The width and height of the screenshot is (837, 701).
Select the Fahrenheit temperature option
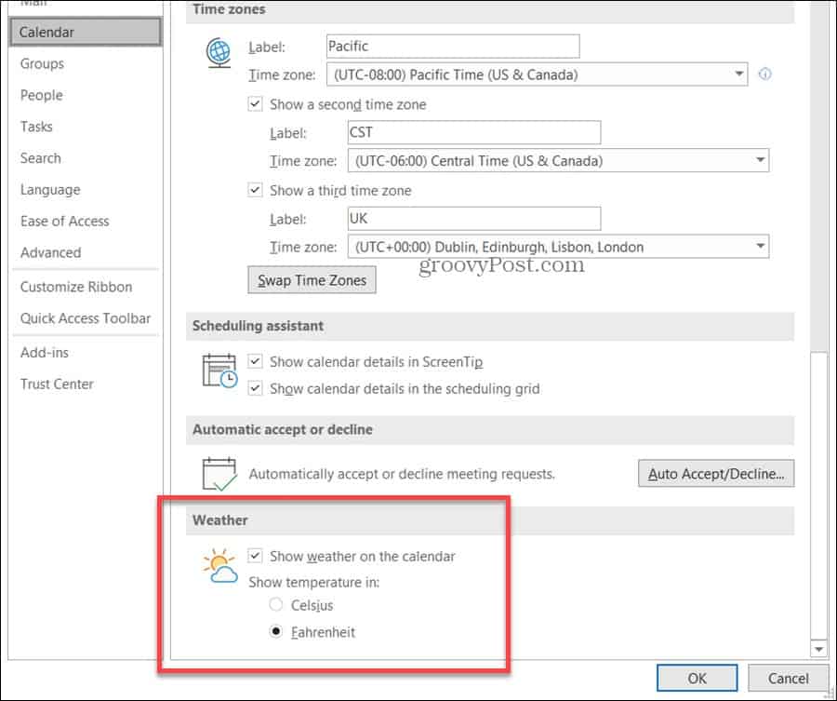pyautogui.click(x=275, y=631)
